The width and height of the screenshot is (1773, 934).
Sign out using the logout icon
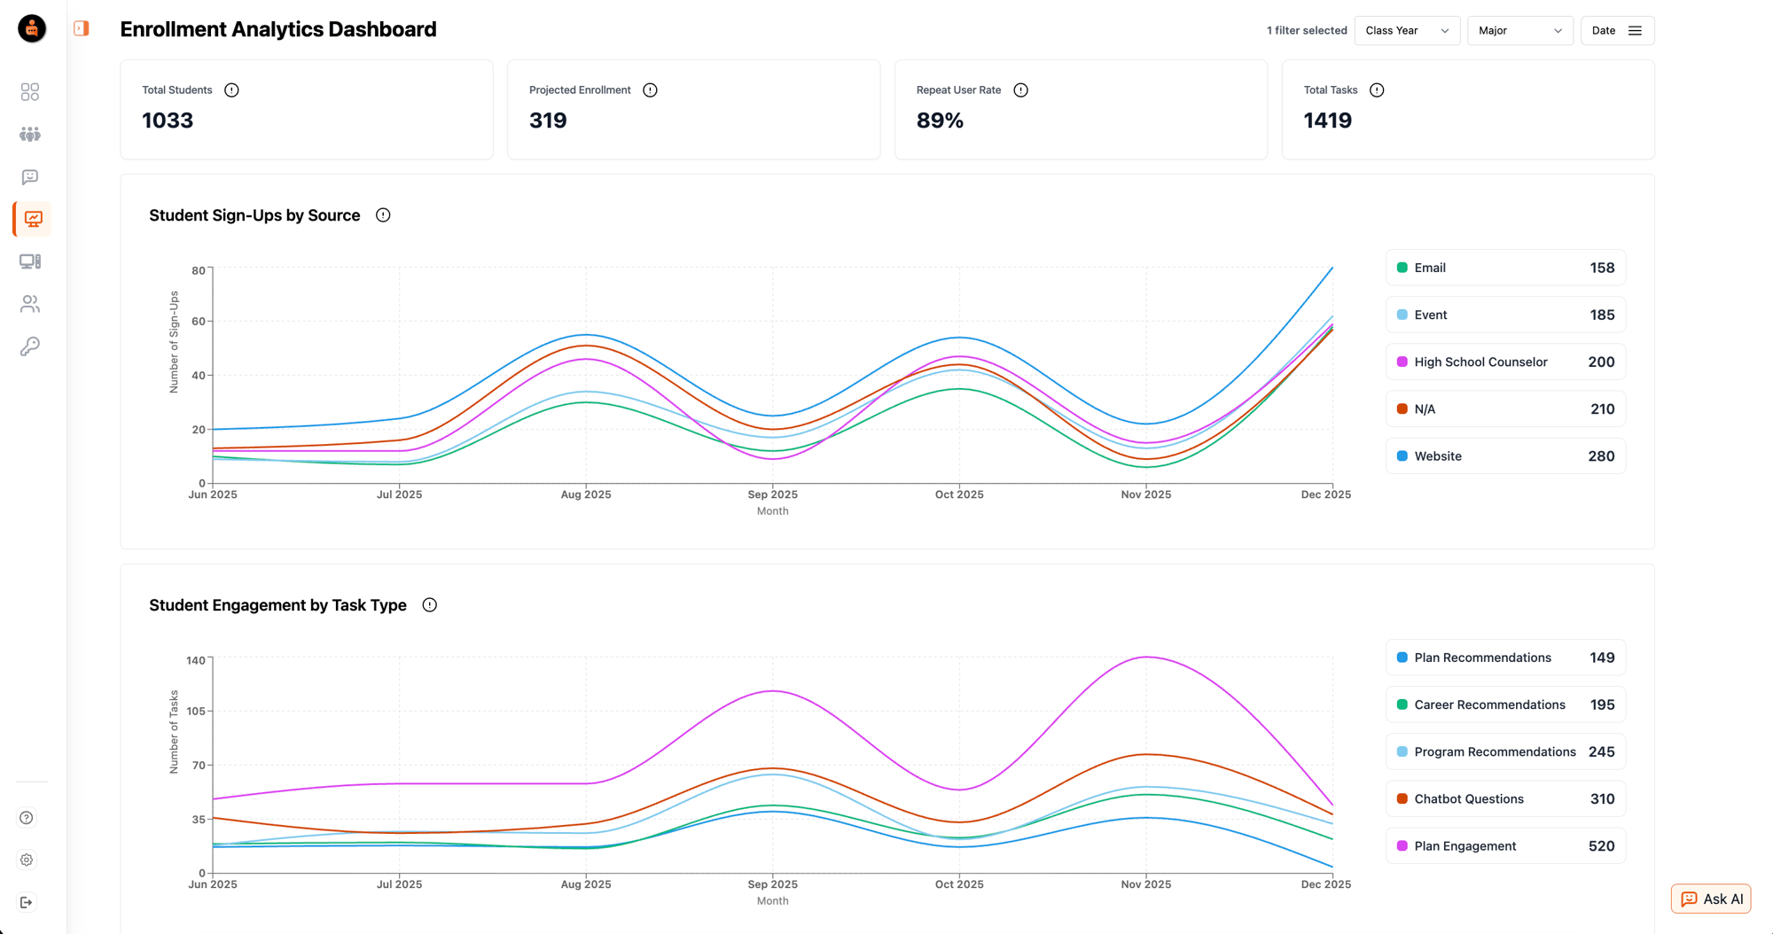coord(27,902)
